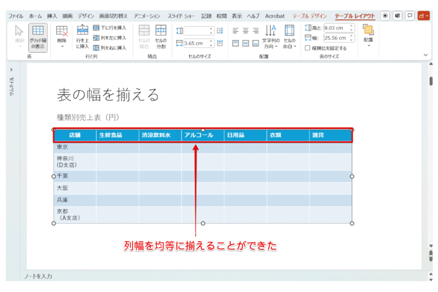This screenshot has width=438, height=292.
Task: Open the 選択 select dropdown
Action: [x=20, y=37]
